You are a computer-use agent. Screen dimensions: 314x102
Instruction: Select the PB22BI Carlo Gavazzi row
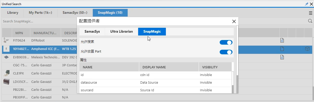[x=39, y=90]
